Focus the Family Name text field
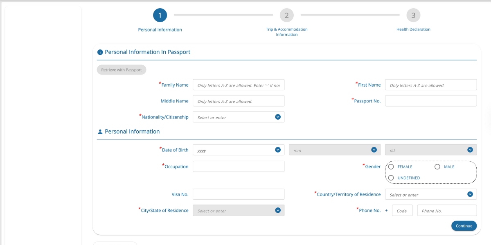491x245 pixels. (x=238, y=85)
